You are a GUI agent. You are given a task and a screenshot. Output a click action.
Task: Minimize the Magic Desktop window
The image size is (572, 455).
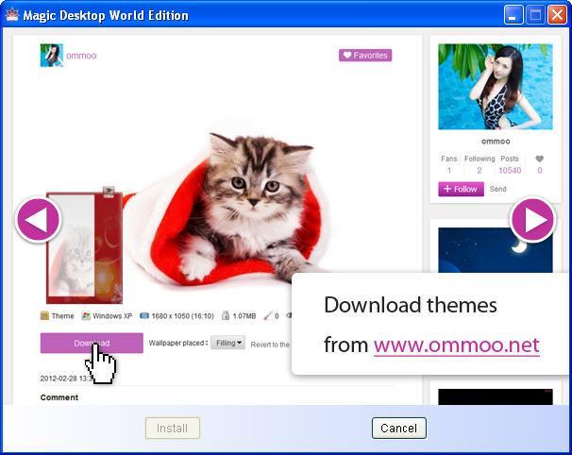(x=513, y=15)
